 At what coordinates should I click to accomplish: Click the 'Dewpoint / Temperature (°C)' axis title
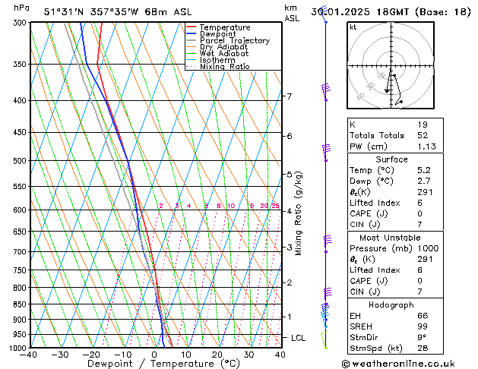tap(163, 364)
